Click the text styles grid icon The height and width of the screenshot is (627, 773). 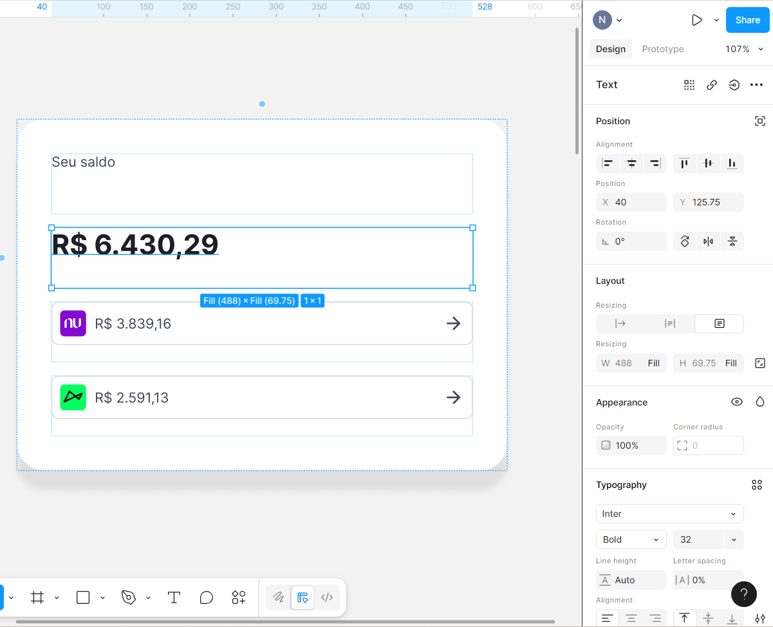(x=689, y=85)
